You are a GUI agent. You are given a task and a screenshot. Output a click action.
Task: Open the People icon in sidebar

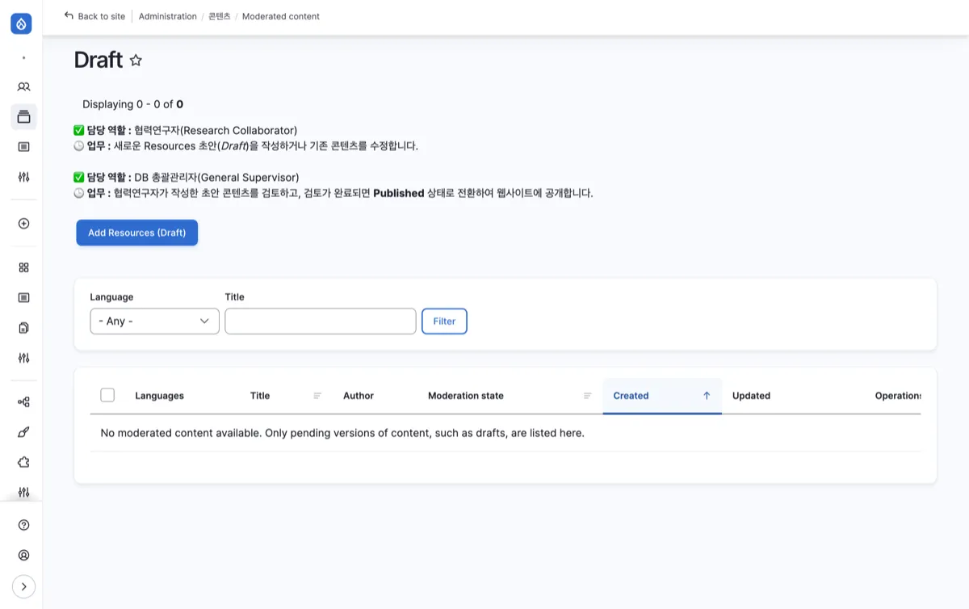[23, 86]
